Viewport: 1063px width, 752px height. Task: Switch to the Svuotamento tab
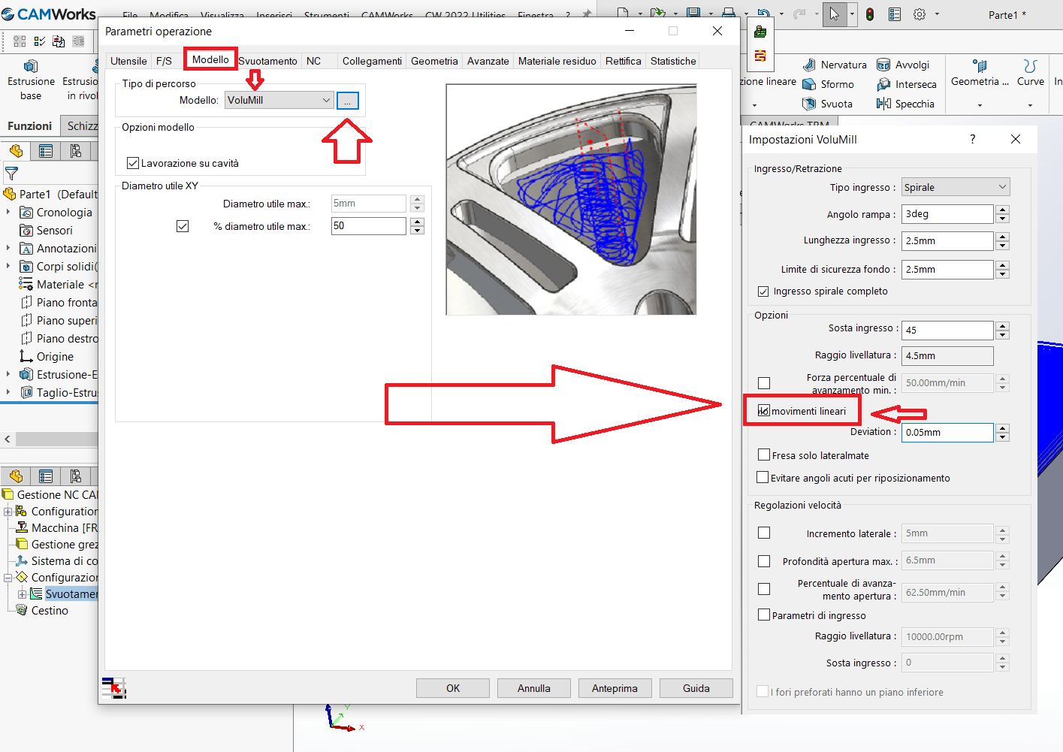coord(268,61)
